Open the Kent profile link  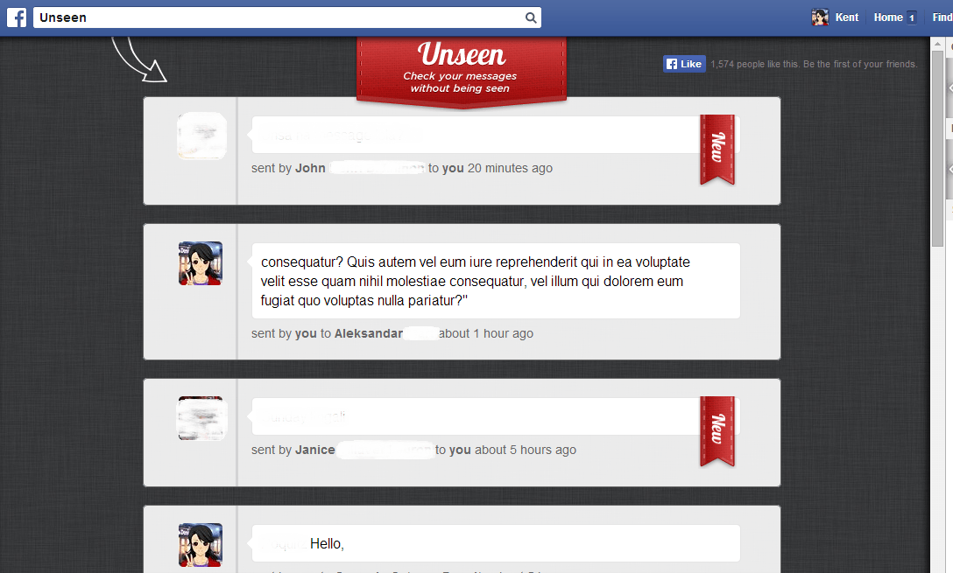pos(847,17)
